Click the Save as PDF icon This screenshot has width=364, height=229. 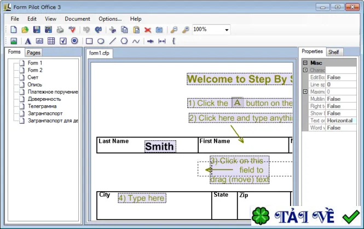tap(48, 30)
